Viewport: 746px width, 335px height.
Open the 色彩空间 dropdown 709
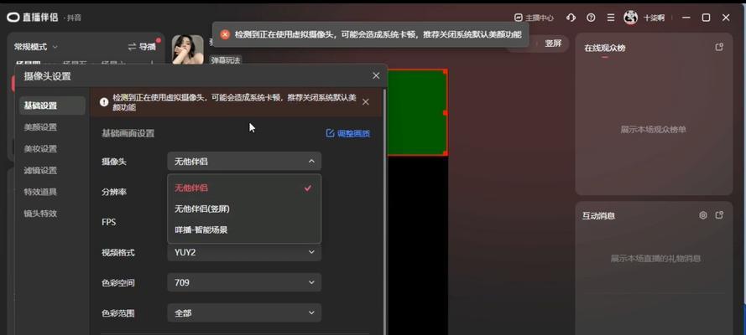pyautogui.click(x=244, y=282)
